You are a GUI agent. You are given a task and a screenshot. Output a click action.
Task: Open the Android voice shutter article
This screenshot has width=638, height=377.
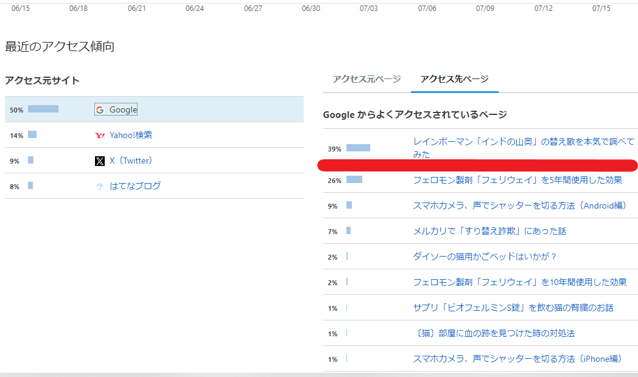pos(520,206)
